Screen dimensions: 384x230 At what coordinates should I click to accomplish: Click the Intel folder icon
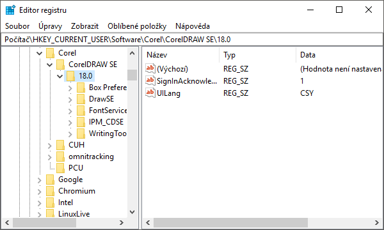pos(50,203)
